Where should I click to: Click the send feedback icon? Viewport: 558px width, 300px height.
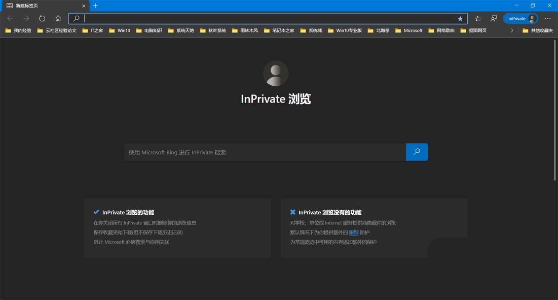click(494, 18)
